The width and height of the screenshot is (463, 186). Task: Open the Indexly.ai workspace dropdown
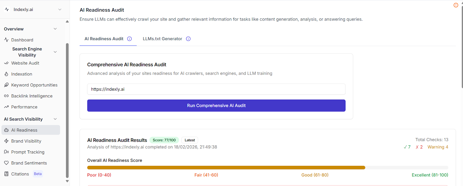pyautogui.click(x=60, y=10)
